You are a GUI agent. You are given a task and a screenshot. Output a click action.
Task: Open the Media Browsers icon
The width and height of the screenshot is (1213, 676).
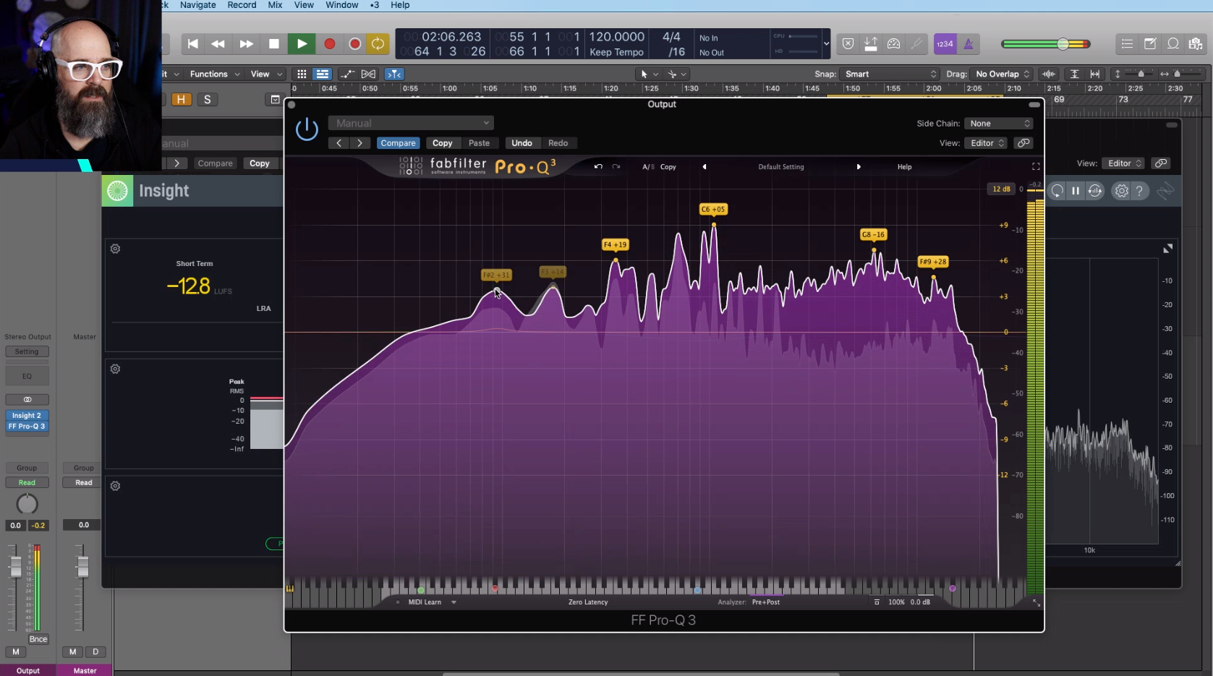[x=1196, y=44]
